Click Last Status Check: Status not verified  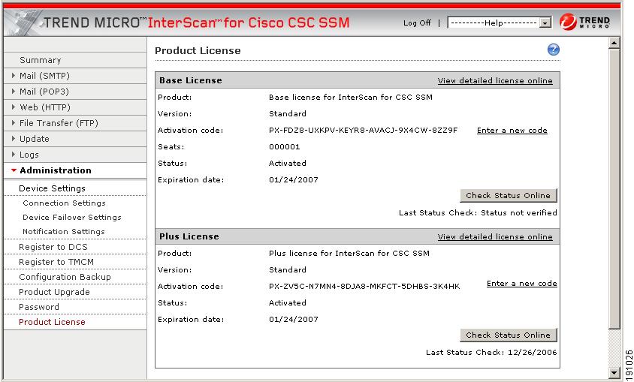[478, 213]
